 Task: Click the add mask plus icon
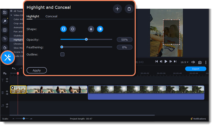click(x=117, y=9)
